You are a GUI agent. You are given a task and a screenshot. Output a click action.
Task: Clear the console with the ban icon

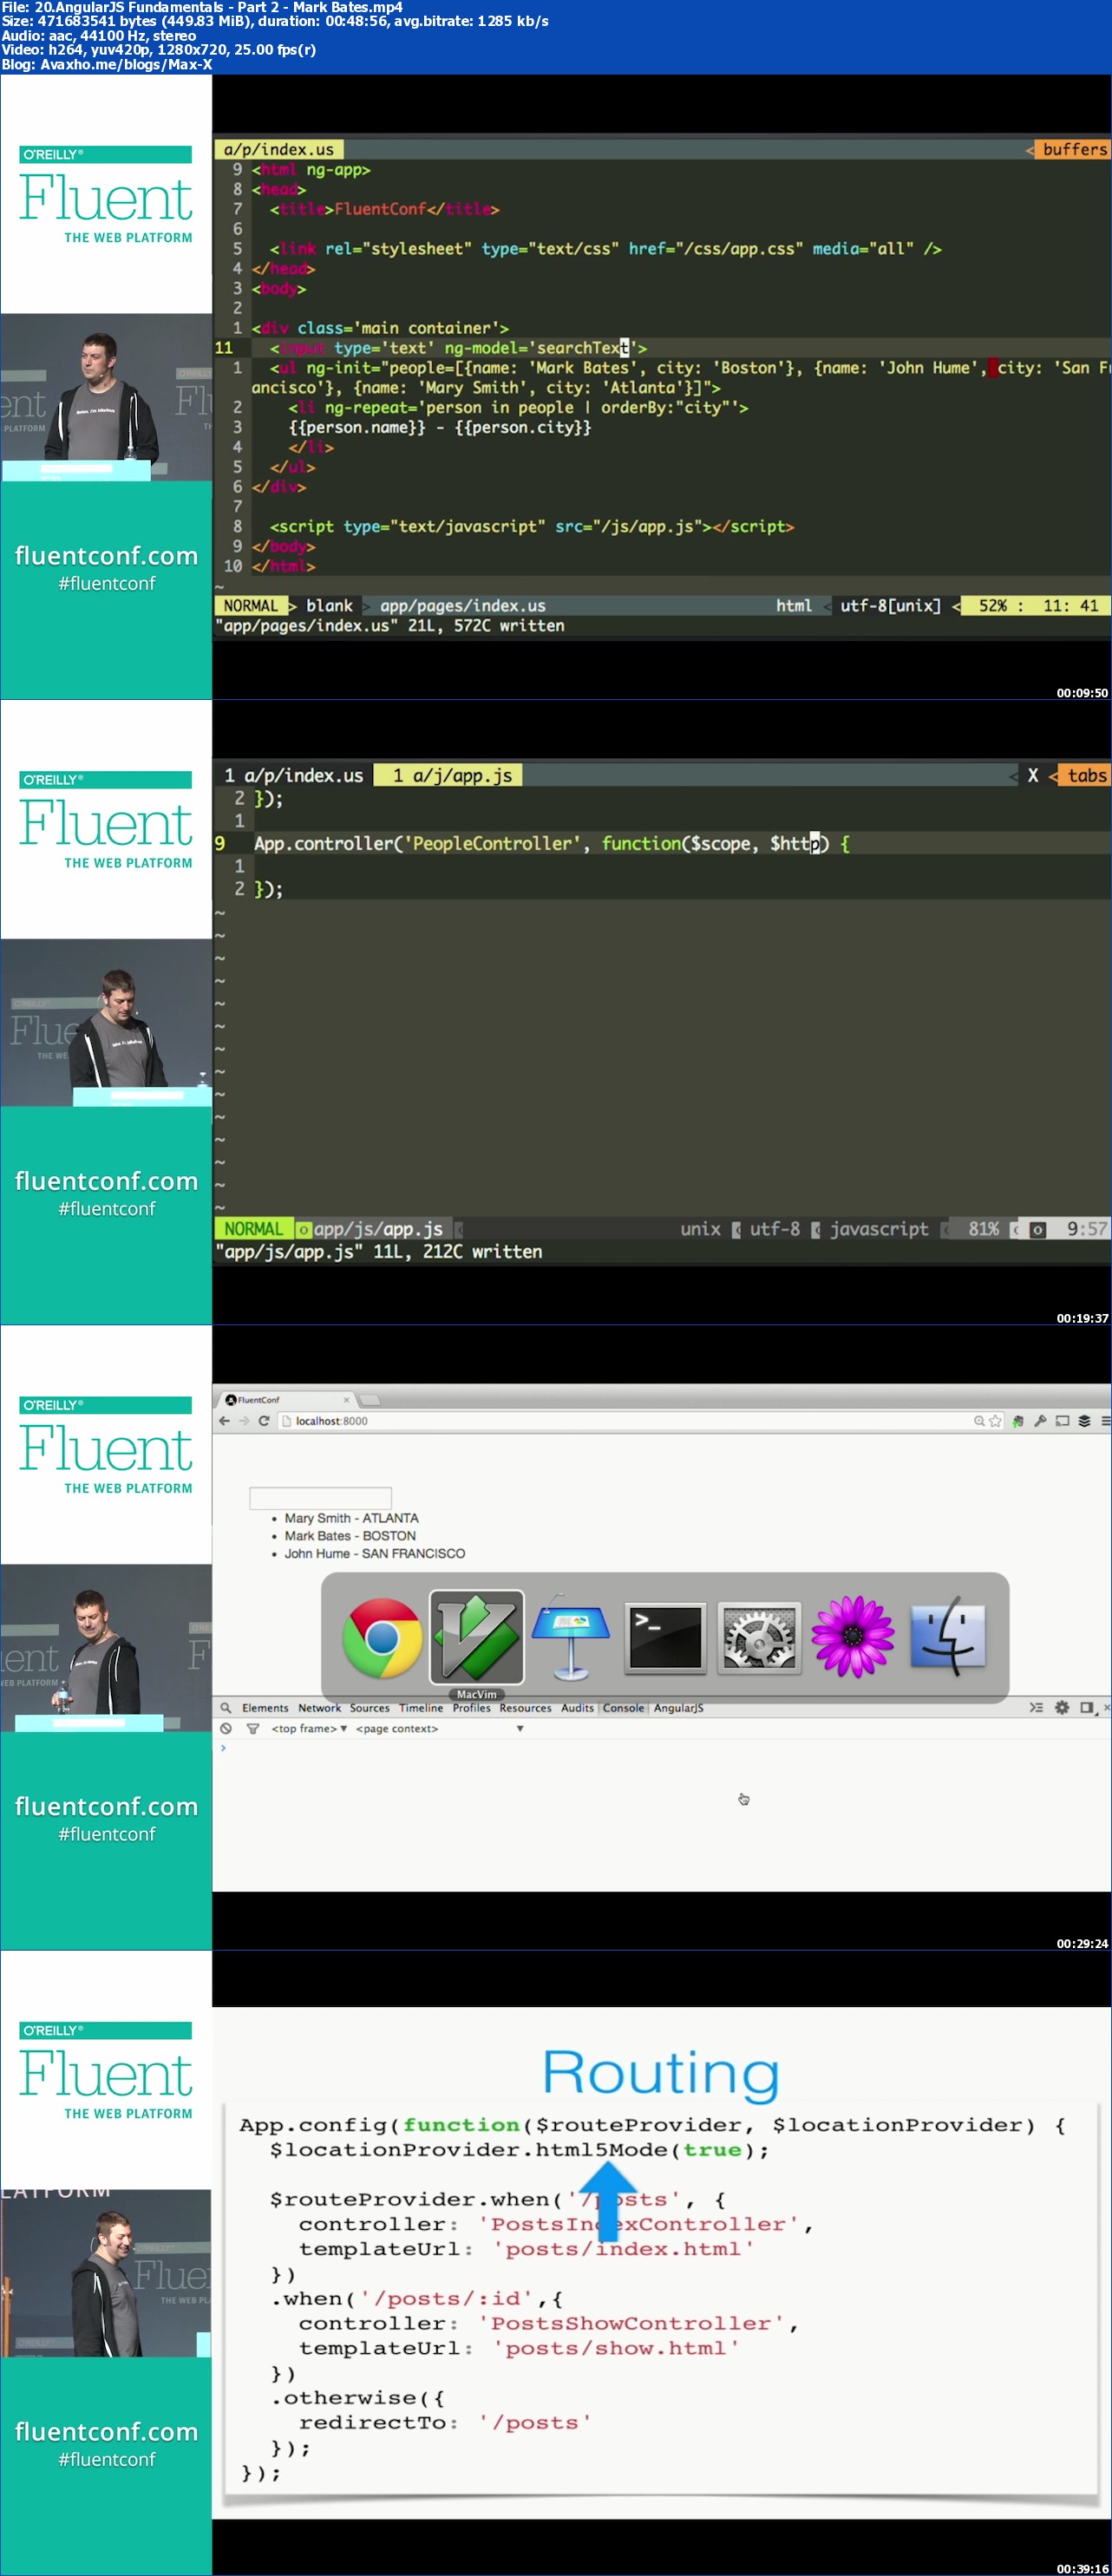(226, 1728)
